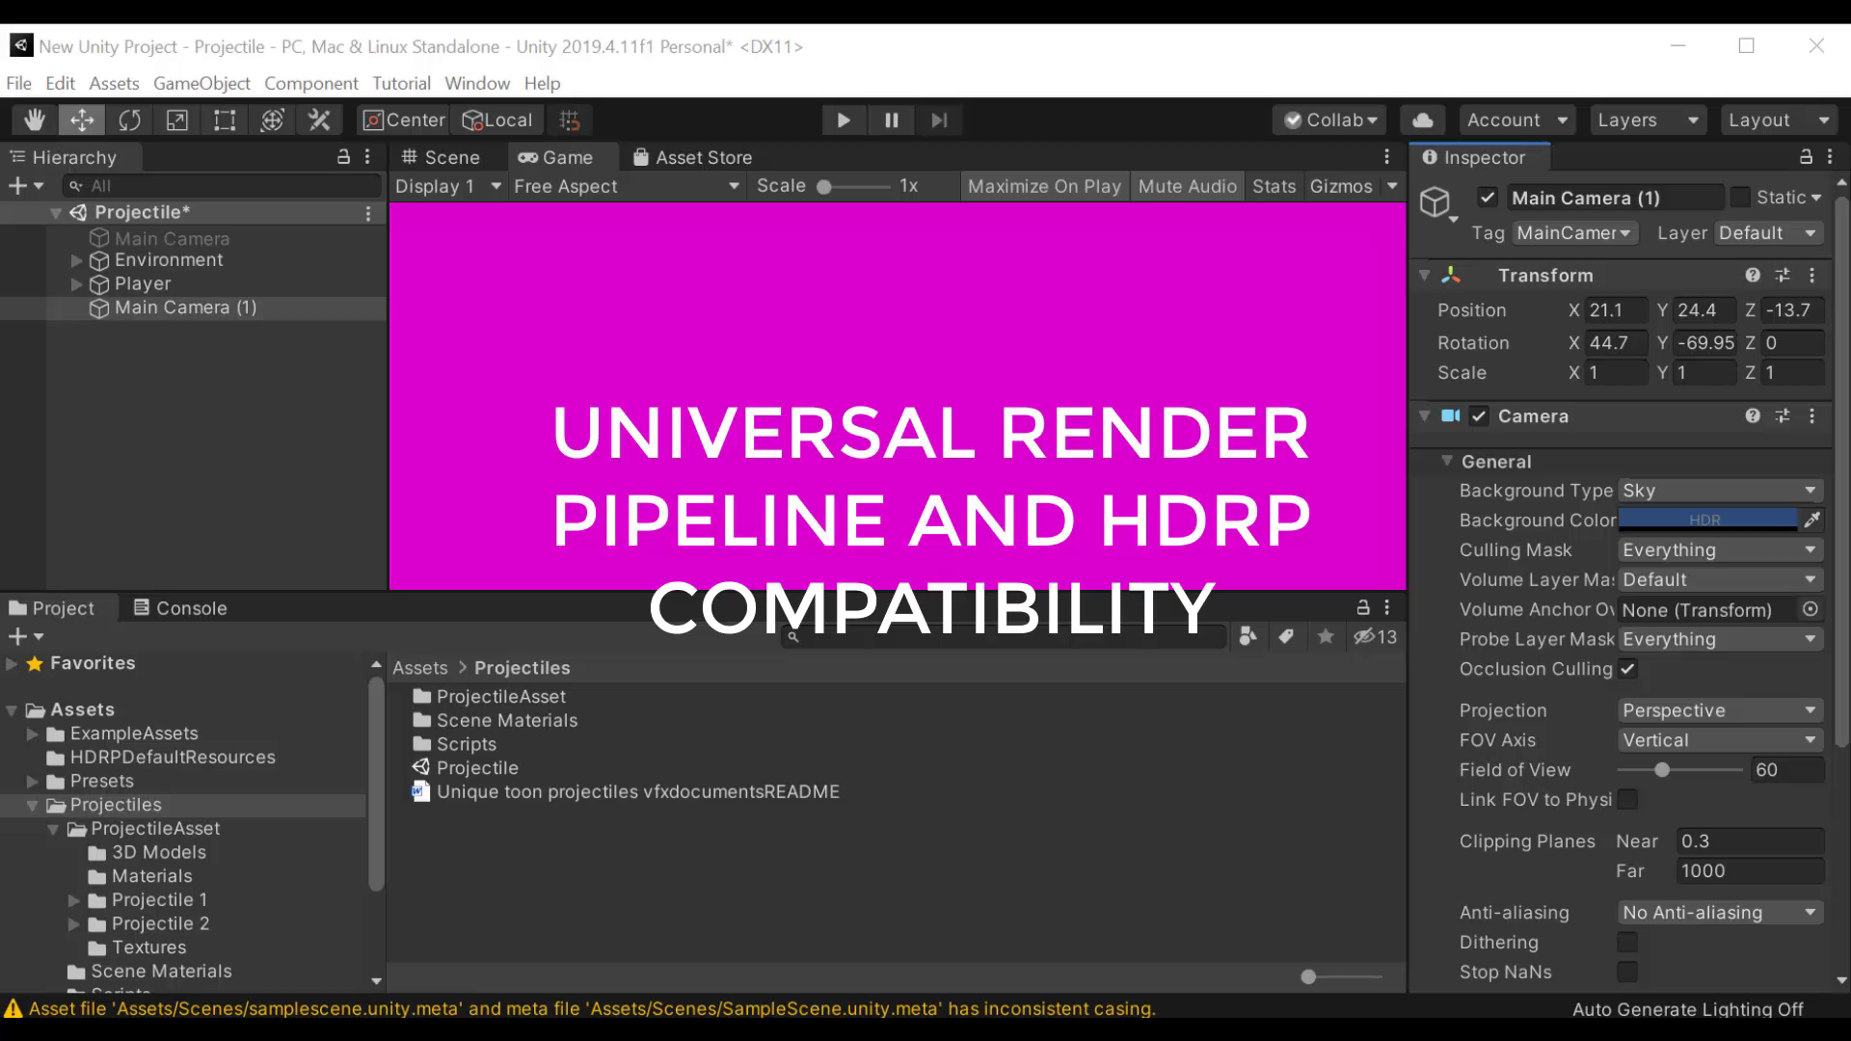Click the Collab button
Viewport: 1851px width, 1041px height.
[x=1330, y=120]
